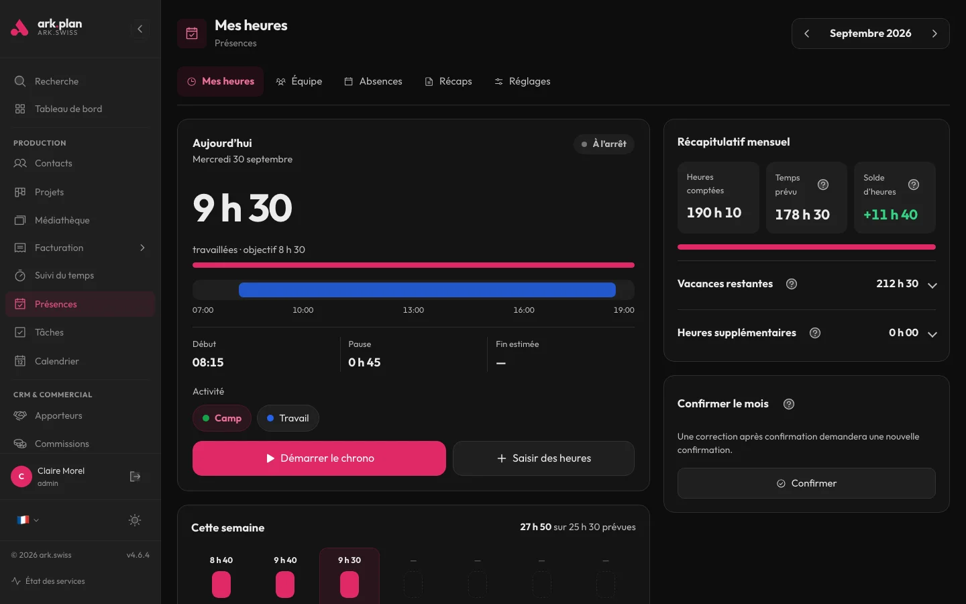Switch to light theme with sun icon
Viewport: 966px width, 604px height.
point(135,520)
